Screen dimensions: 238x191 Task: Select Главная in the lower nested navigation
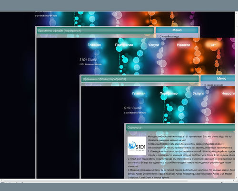(139, 94)
